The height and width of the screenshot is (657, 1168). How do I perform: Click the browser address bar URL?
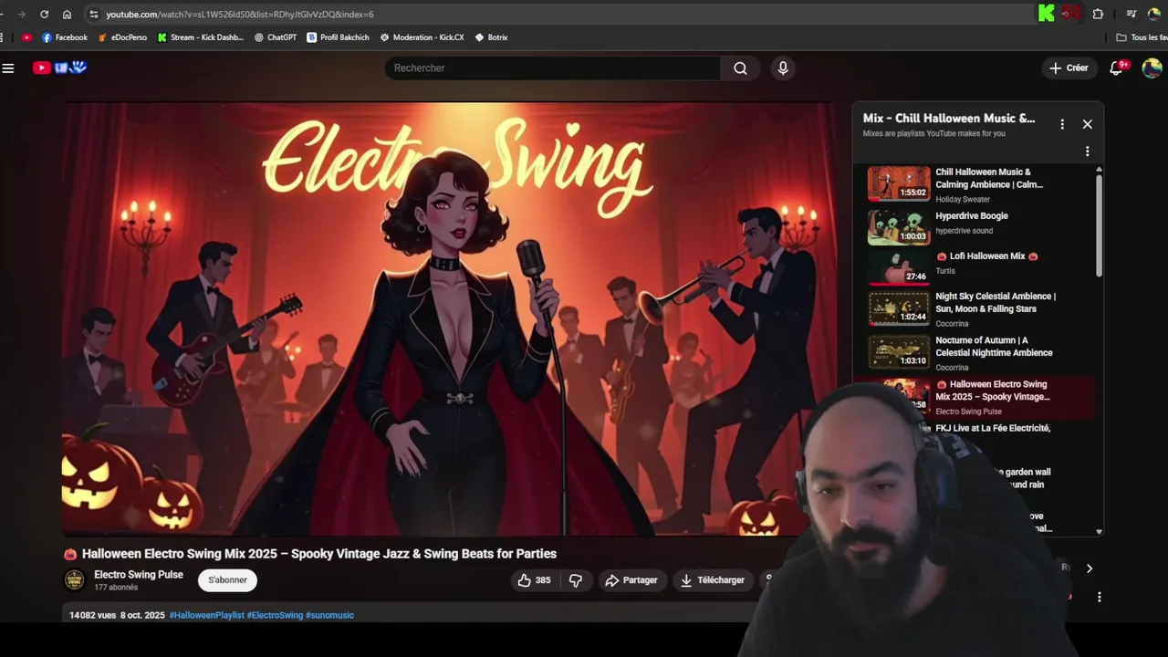click(x=239, y=15)
